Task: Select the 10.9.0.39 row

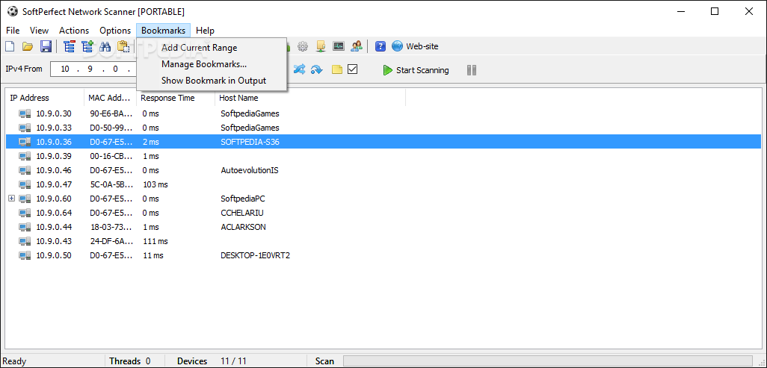Action: click(x=383, y=157)
